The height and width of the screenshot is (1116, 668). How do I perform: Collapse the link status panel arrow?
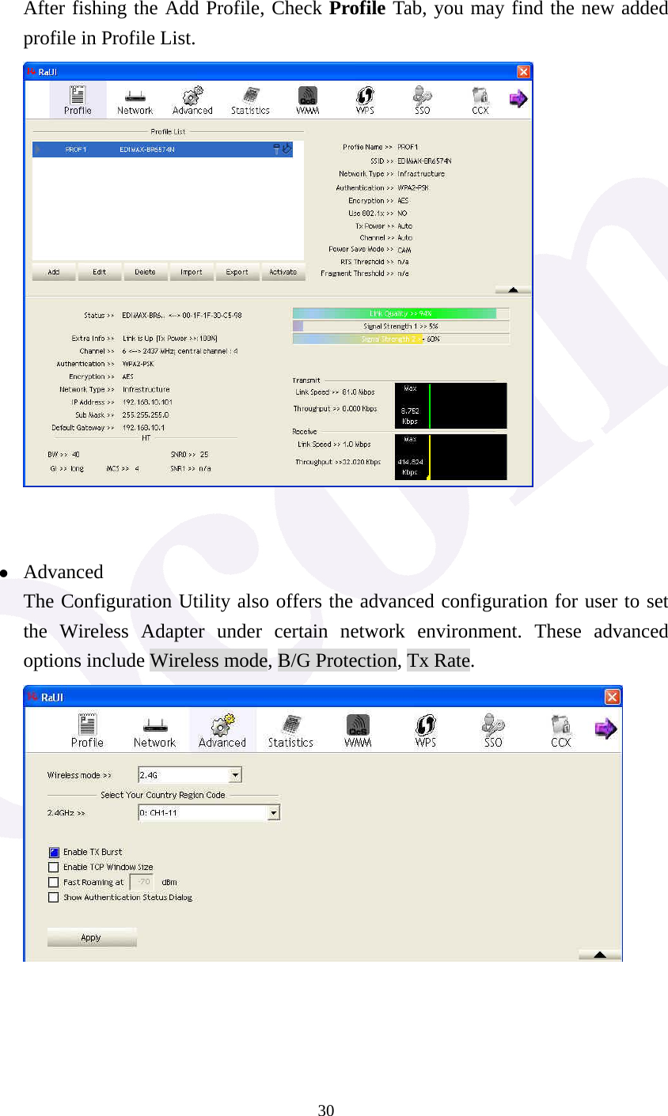[512, 289]
